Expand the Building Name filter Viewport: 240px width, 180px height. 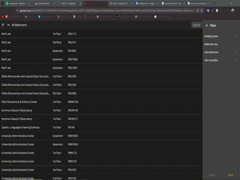pyautogui.click(x=220, y=36)
